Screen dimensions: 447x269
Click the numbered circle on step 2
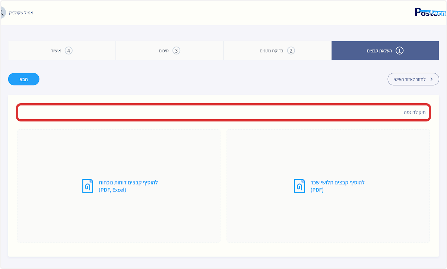291,50
